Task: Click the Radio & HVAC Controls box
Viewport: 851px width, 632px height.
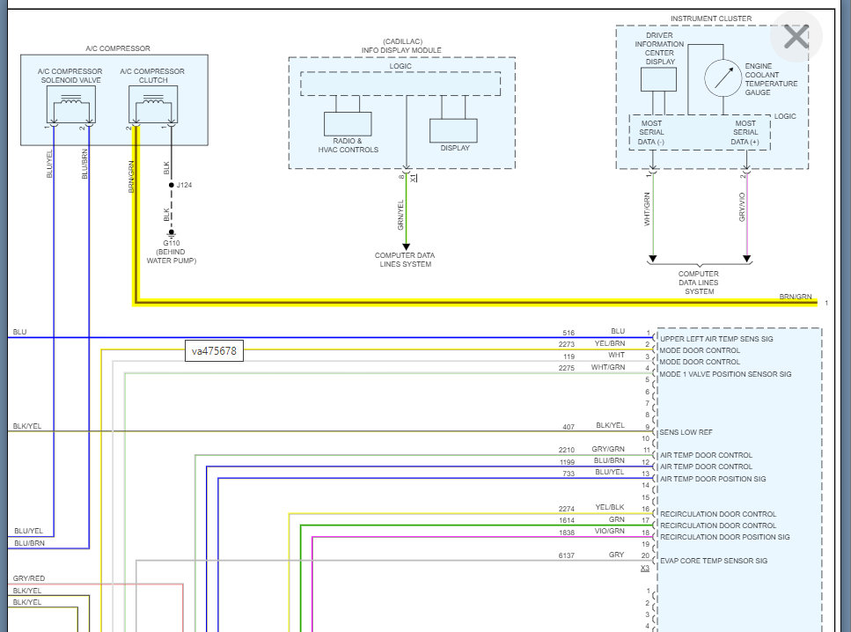Action: point(348,124)
